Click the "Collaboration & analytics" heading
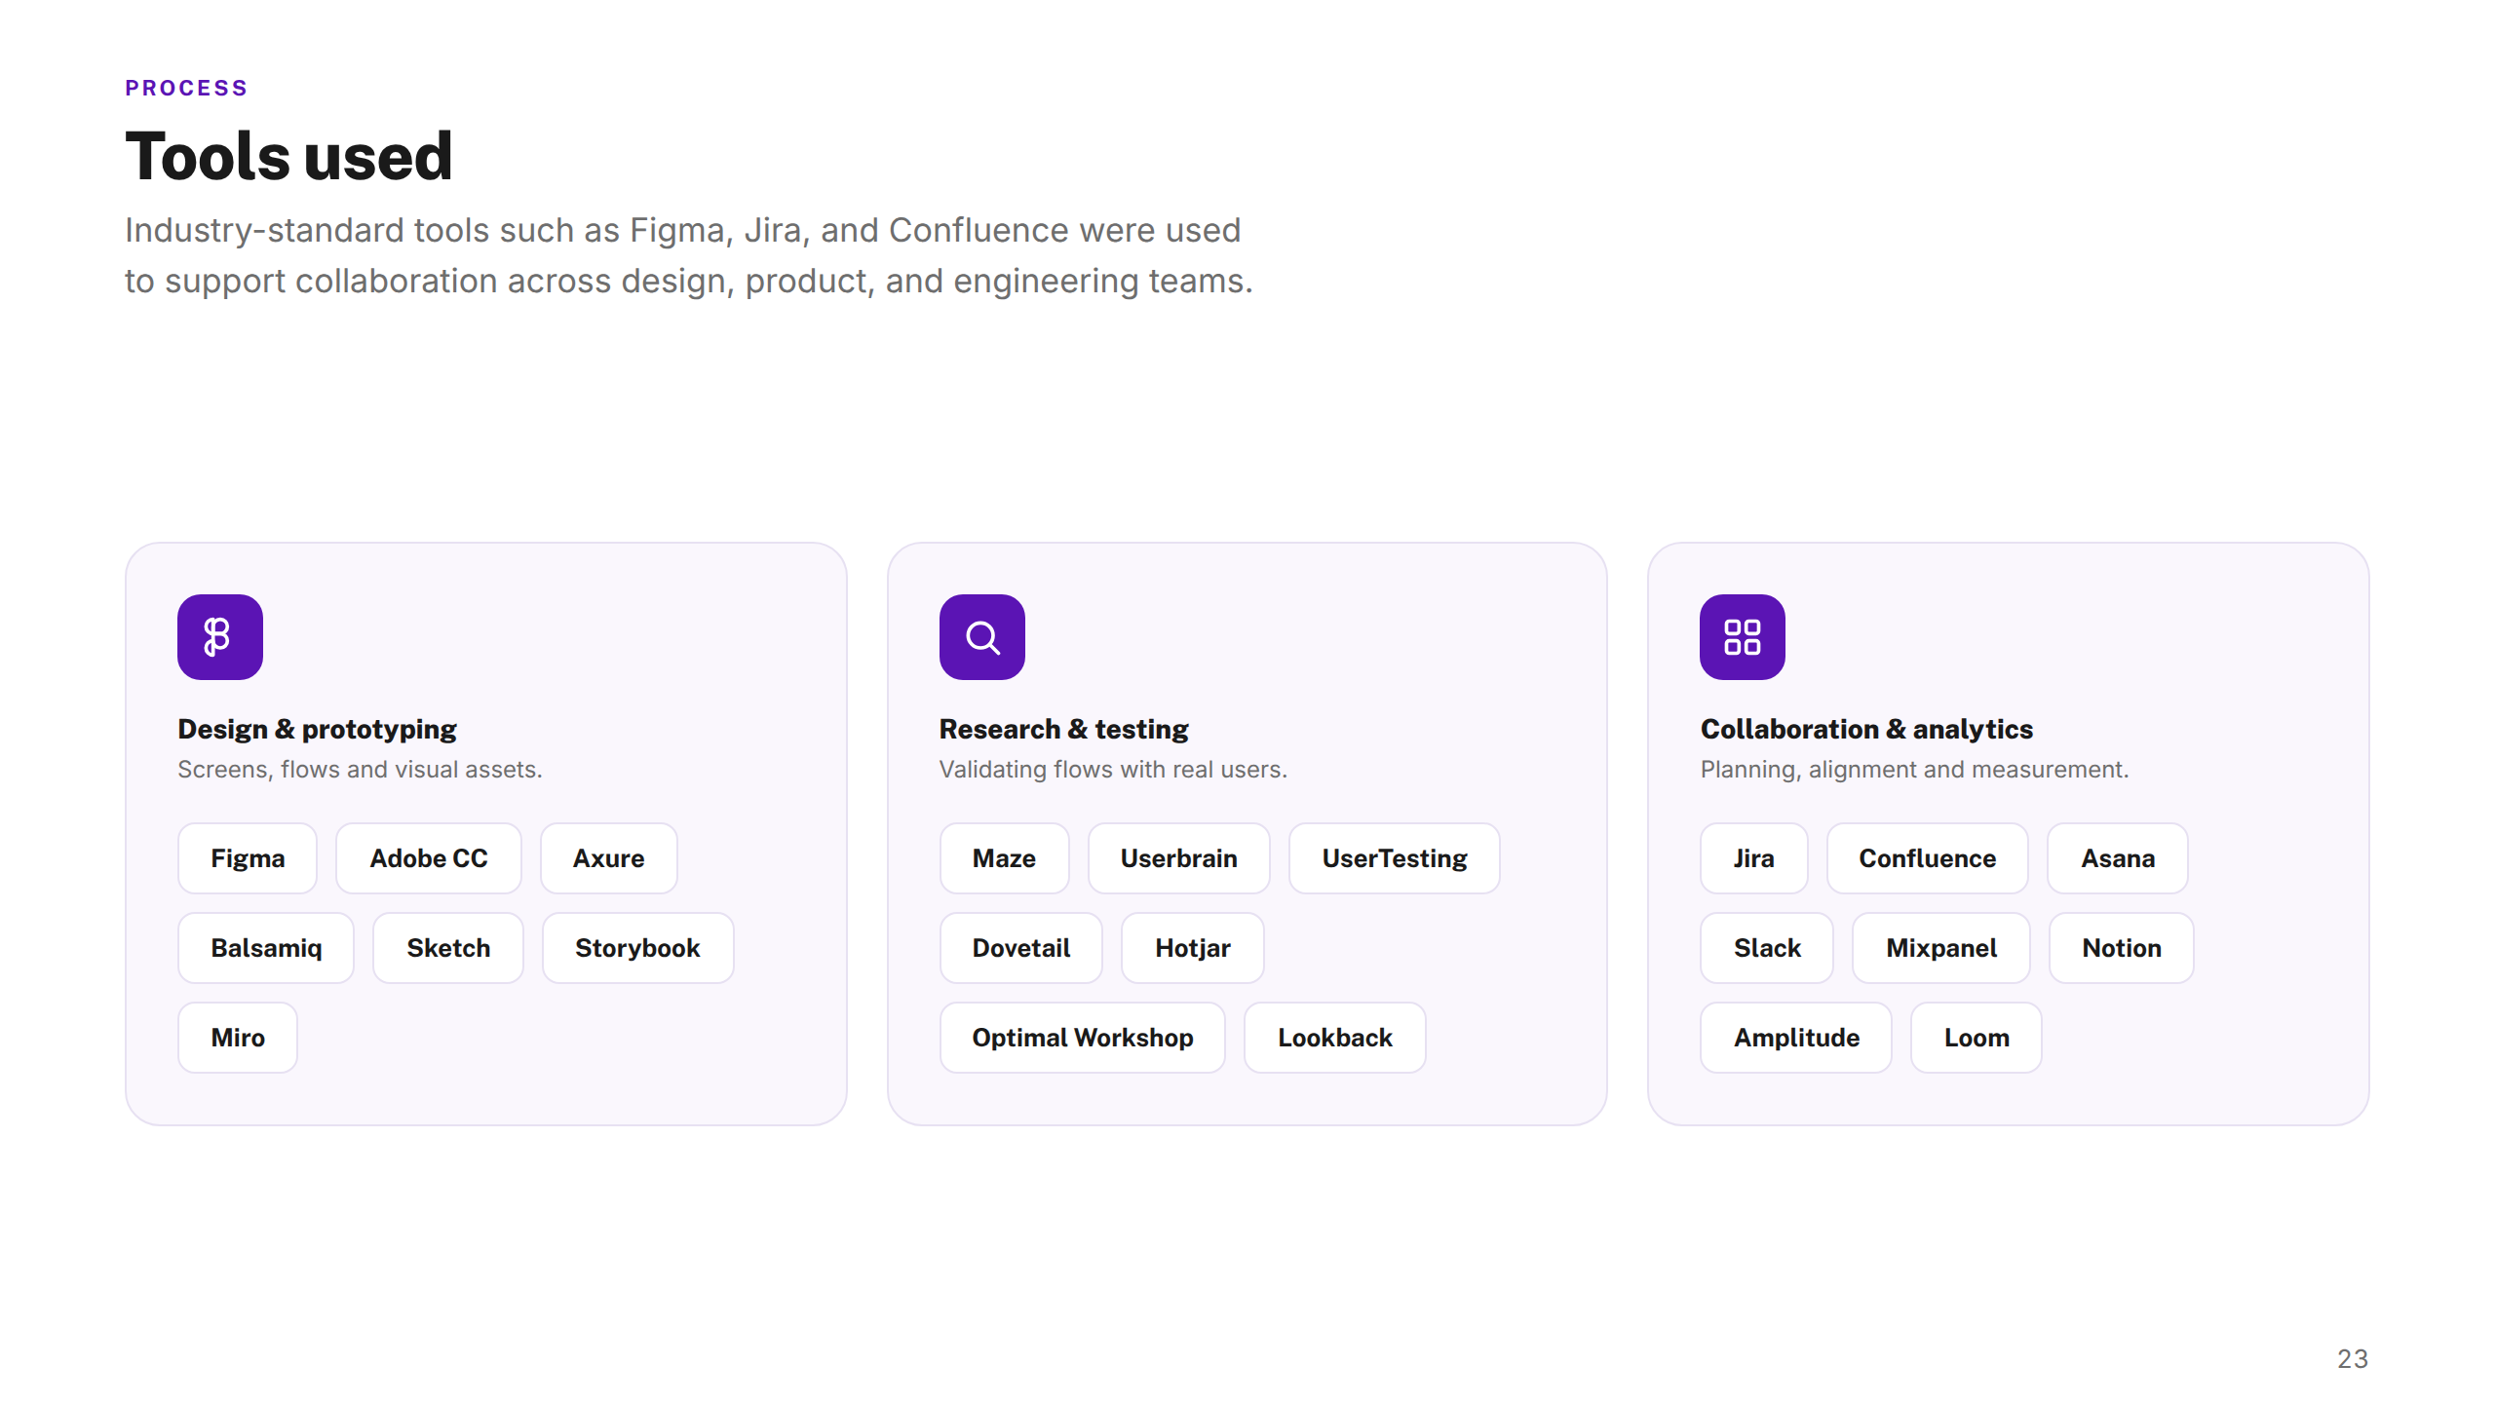2495x1403 pixels. 1866,729
